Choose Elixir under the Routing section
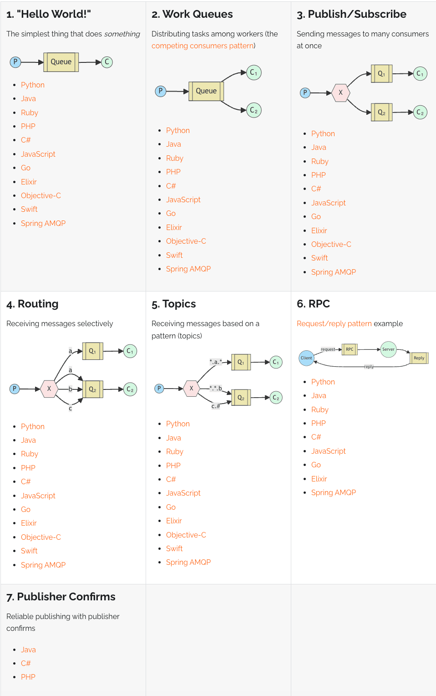 point(29,523)
